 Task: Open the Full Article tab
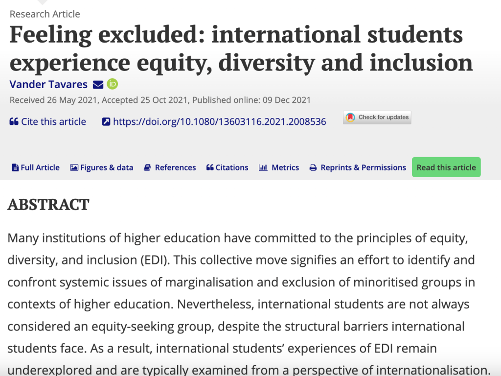(36, 167)
